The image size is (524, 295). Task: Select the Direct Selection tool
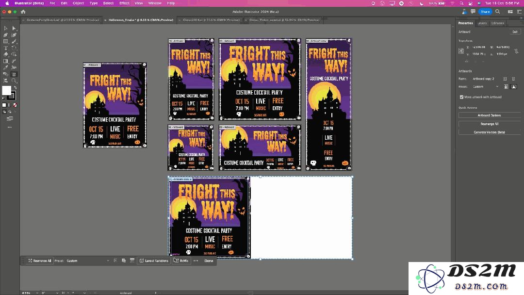coord(14,29)
